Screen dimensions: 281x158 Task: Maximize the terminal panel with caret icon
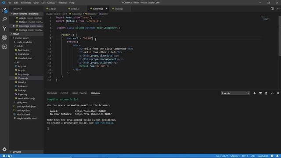click(272, 93)
